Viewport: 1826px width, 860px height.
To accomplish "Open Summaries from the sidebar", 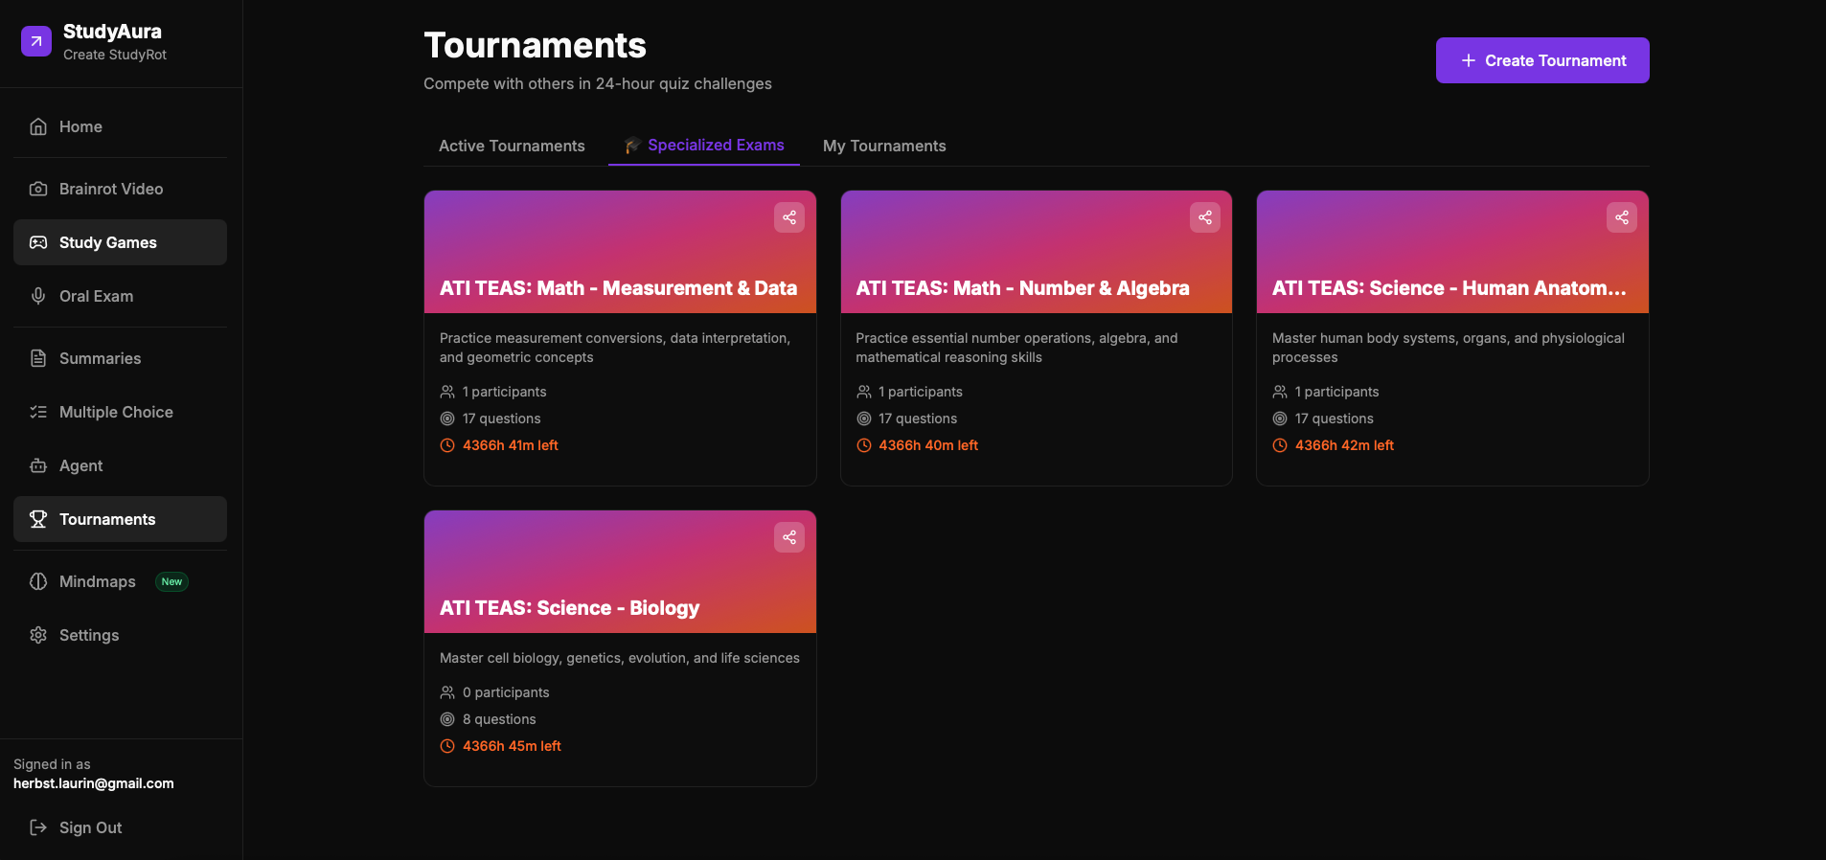I will click(x=100, y=358).
